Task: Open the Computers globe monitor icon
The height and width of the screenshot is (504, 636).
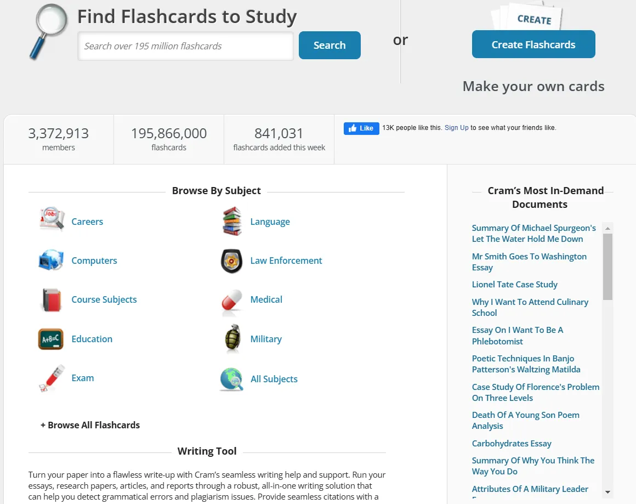Action: (50, 260)
